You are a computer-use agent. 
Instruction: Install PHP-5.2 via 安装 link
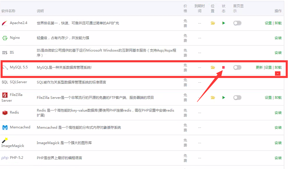pos(278,158)
